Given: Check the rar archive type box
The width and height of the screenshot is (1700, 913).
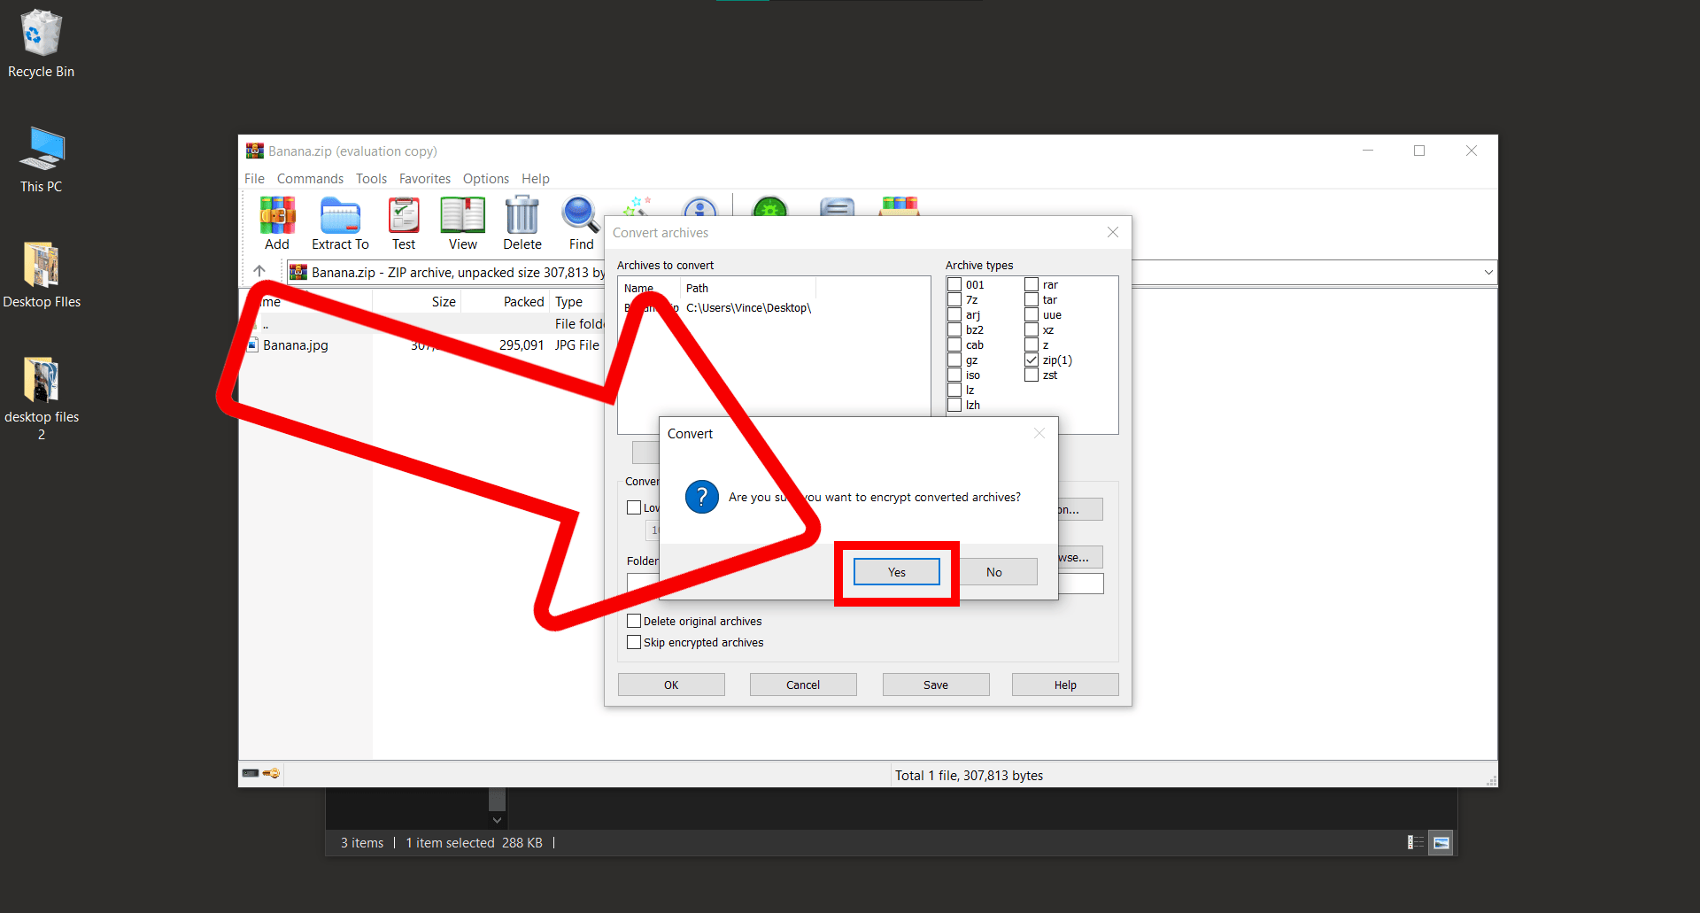Looking at the screenshot, I should click(x=1032, y=284).
